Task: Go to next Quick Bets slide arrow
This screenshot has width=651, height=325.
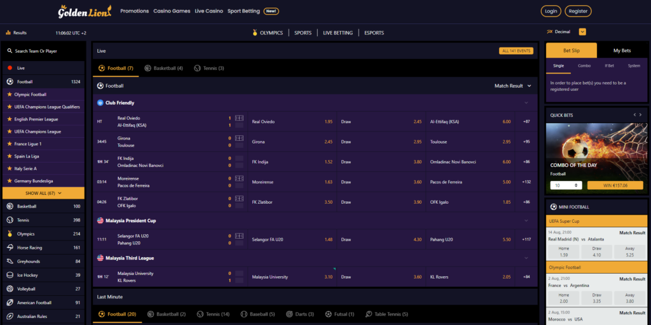Action: pyautogui.click(x=641, y=115)
